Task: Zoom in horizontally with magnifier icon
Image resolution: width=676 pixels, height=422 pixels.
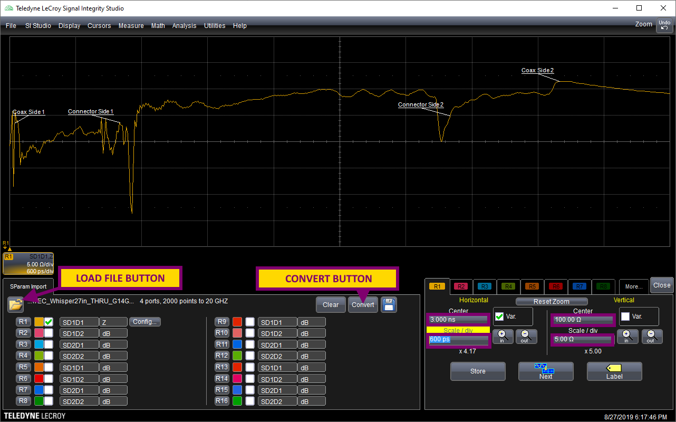Action: pyautogui.click(x=503, y=337)
